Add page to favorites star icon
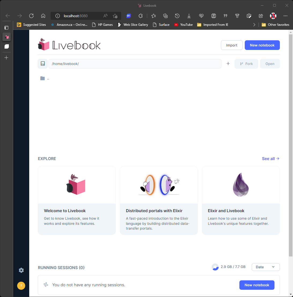Screen dimensions: 293x297 click(x=115, y=16)
